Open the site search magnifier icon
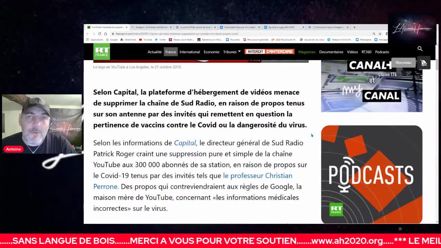This screenshot has height=248, width=441. pos(420,49)
